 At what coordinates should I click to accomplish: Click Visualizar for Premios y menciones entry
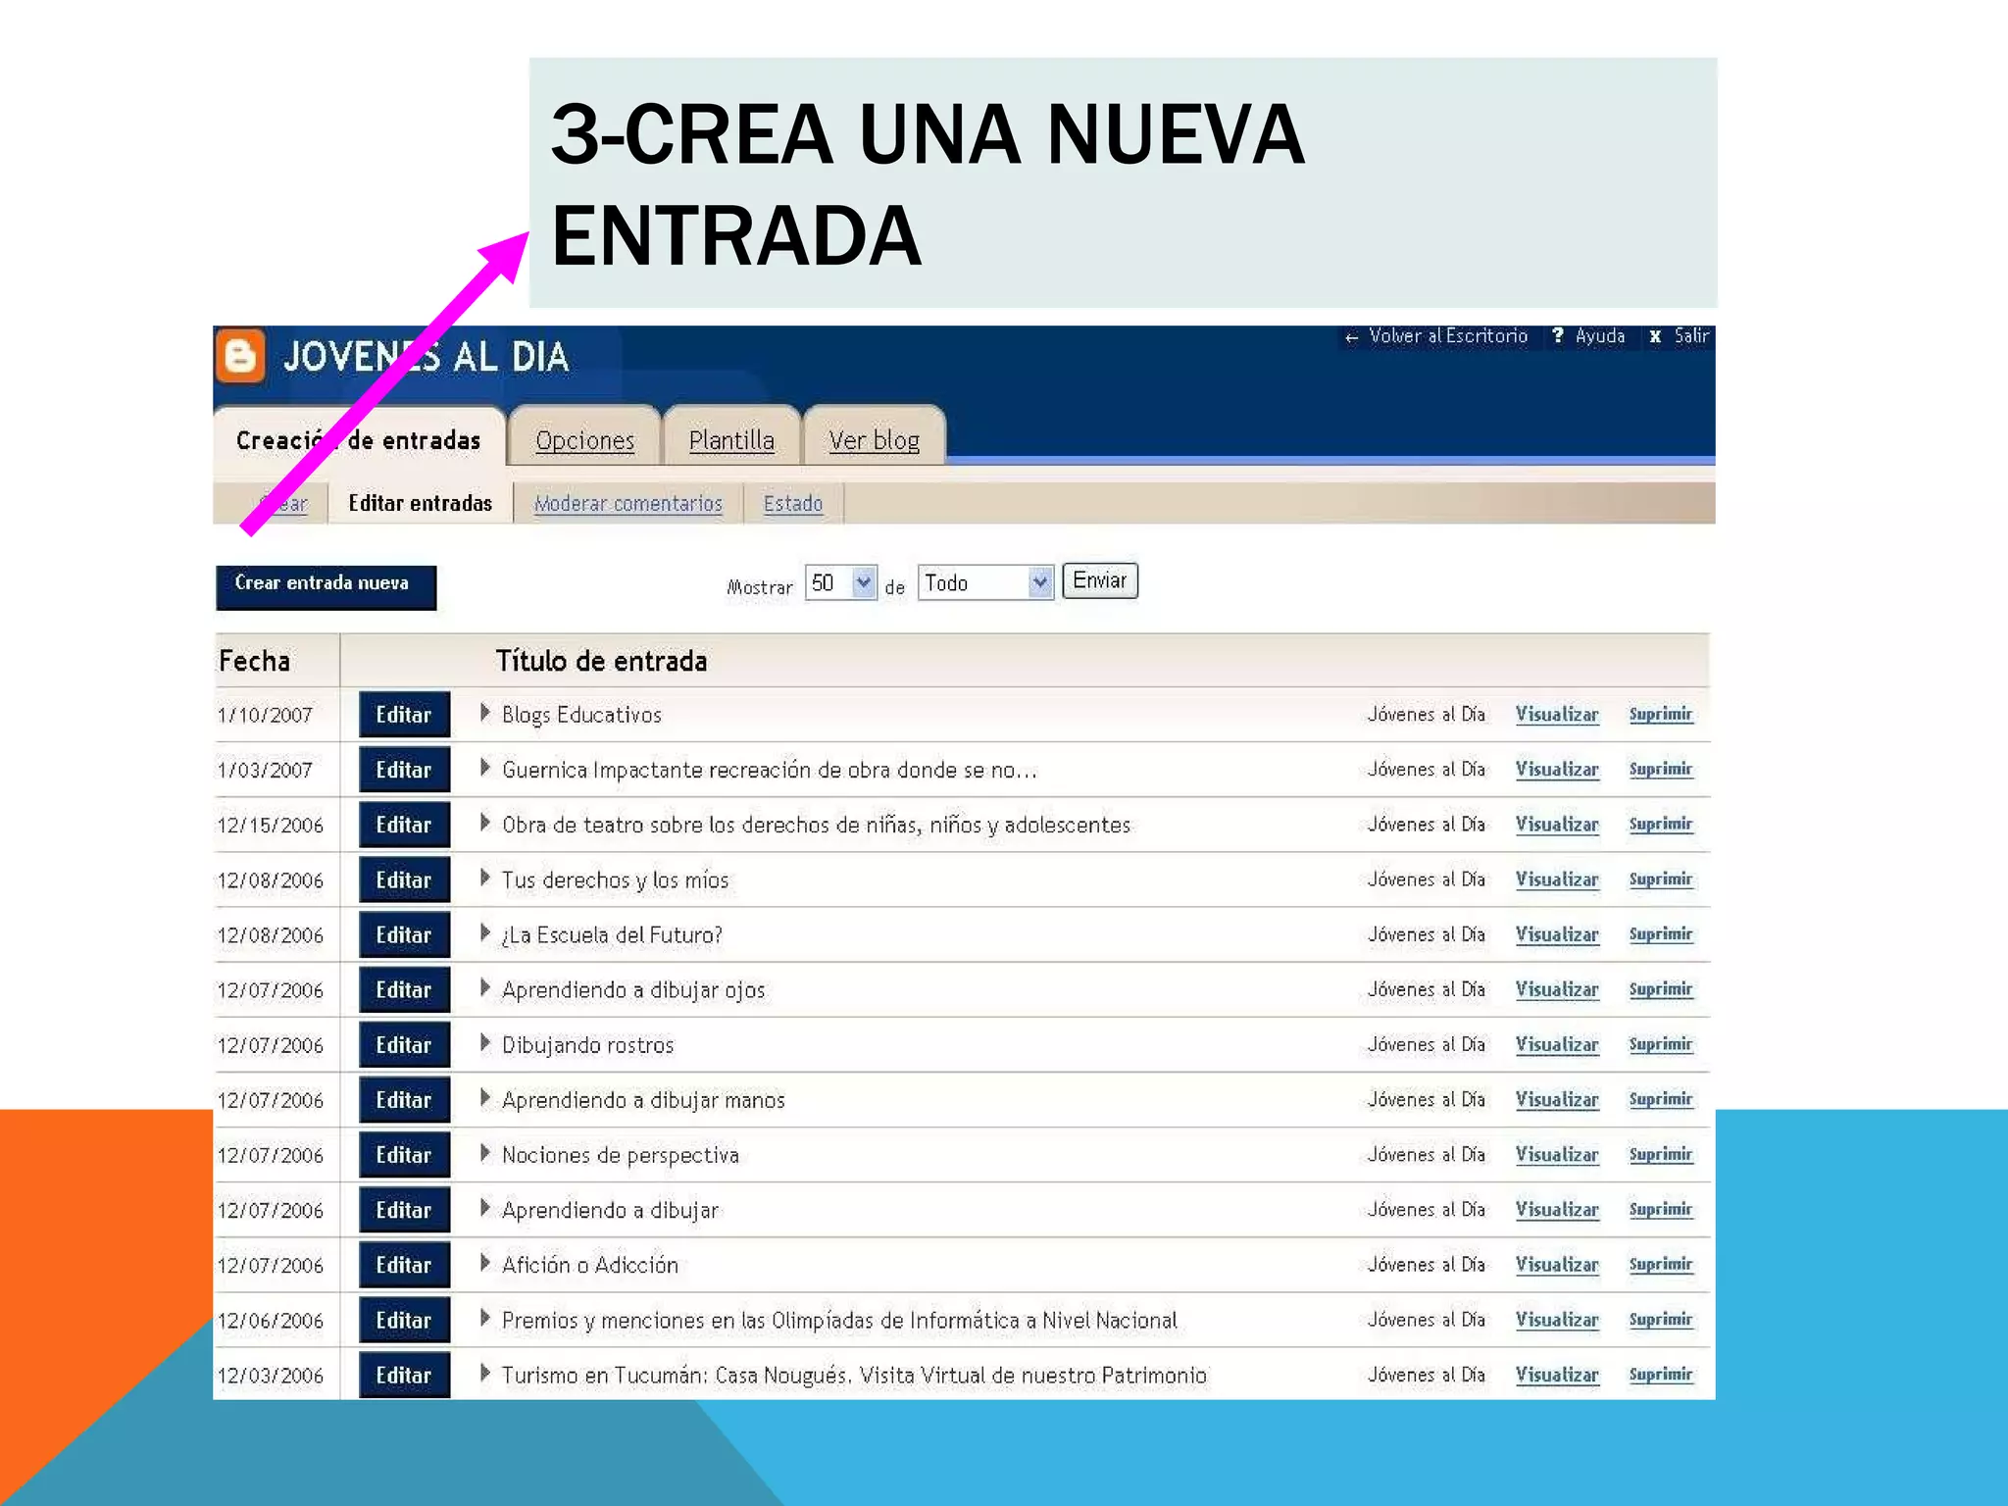(x=1557, y=1320)
